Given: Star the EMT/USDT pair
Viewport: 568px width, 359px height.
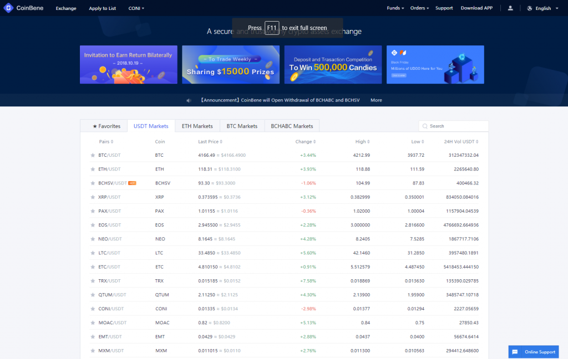Looking at the screenshot, I should pyautogui.click(x=93, y=337).
